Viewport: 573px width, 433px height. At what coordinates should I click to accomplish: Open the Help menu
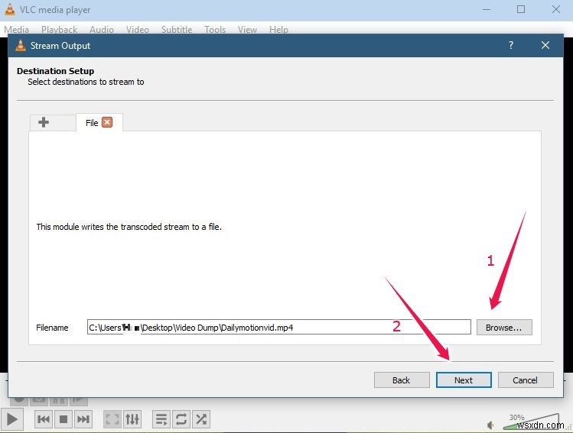point(278,30)
